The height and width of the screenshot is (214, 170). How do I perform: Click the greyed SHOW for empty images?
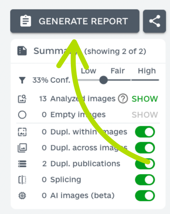[145, 115]
